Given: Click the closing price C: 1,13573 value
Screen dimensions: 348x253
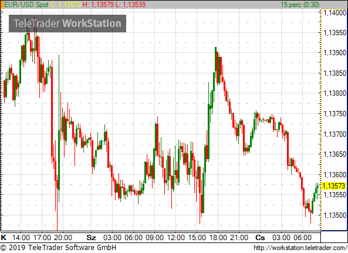Looking at the screenshot, I should (x=66, y=5).
